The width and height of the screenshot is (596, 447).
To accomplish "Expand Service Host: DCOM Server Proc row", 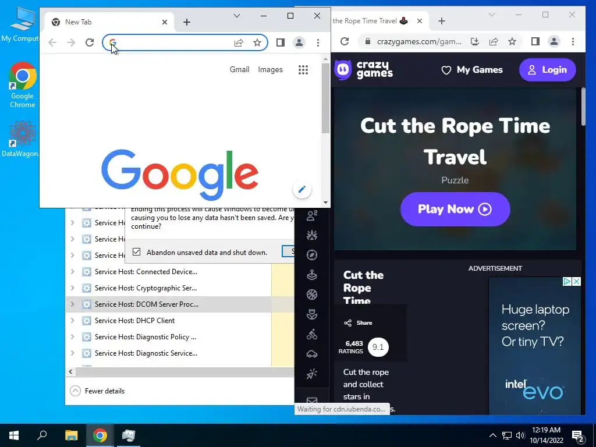I will click(x=72, y=304).
